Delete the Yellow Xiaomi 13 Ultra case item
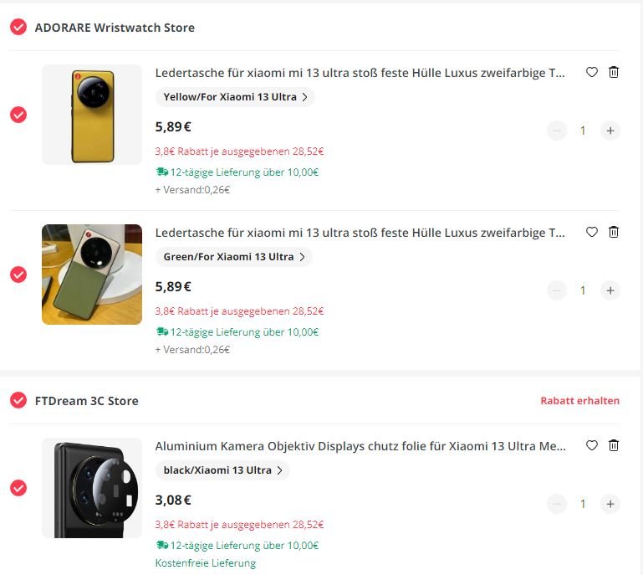This screenshot has width=643, height=575. [614, 72]
